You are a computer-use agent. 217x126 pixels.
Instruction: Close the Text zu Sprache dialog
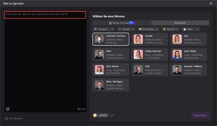pos(211,4)
